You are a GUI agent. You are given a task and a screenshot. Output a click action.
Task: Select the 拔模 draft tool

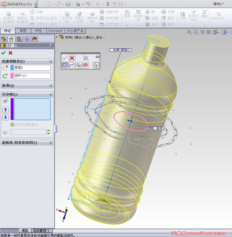[x=152, y=18]
